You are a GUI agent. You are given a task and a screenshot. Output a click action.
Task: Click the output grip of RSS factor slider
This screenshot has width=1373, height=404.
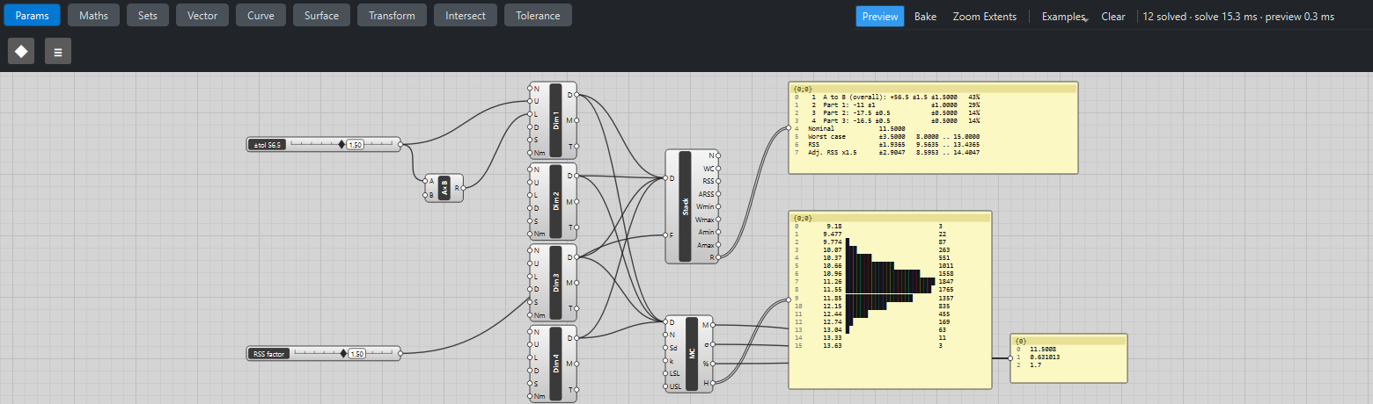[x=400, y=353]
